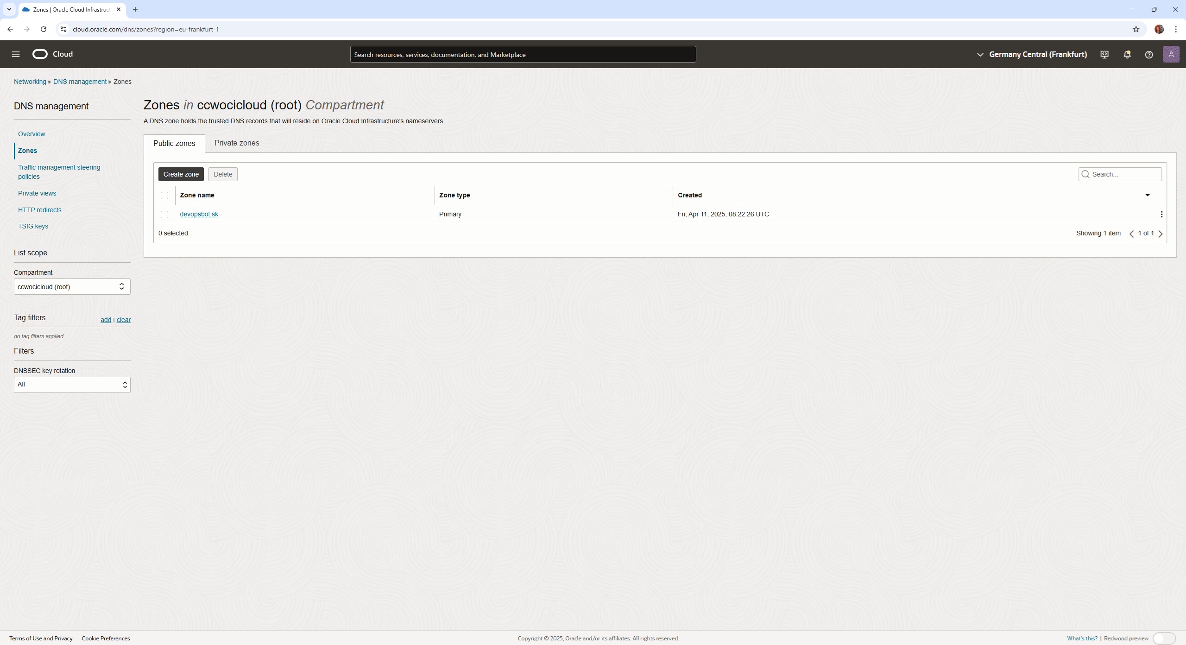Open the devopsbot.sk zone link
This screenshot has height=645, width=1186.
pyautogui.click(x=199, y=214)
